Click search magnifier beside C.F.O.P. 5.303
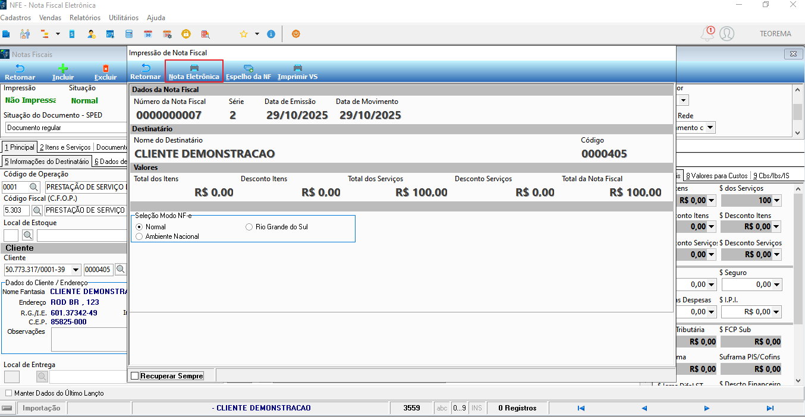 37,210
